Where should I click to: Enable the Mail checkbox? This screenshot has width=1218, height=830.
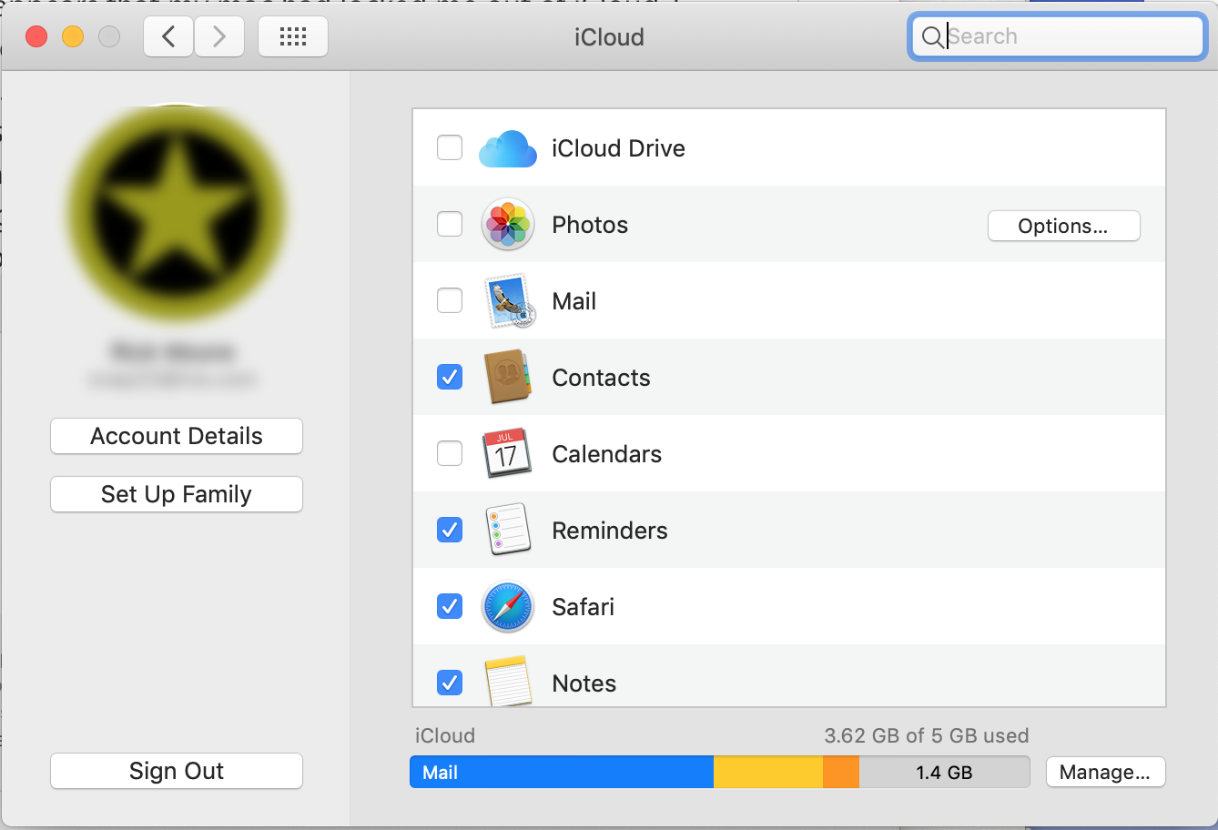450,300
